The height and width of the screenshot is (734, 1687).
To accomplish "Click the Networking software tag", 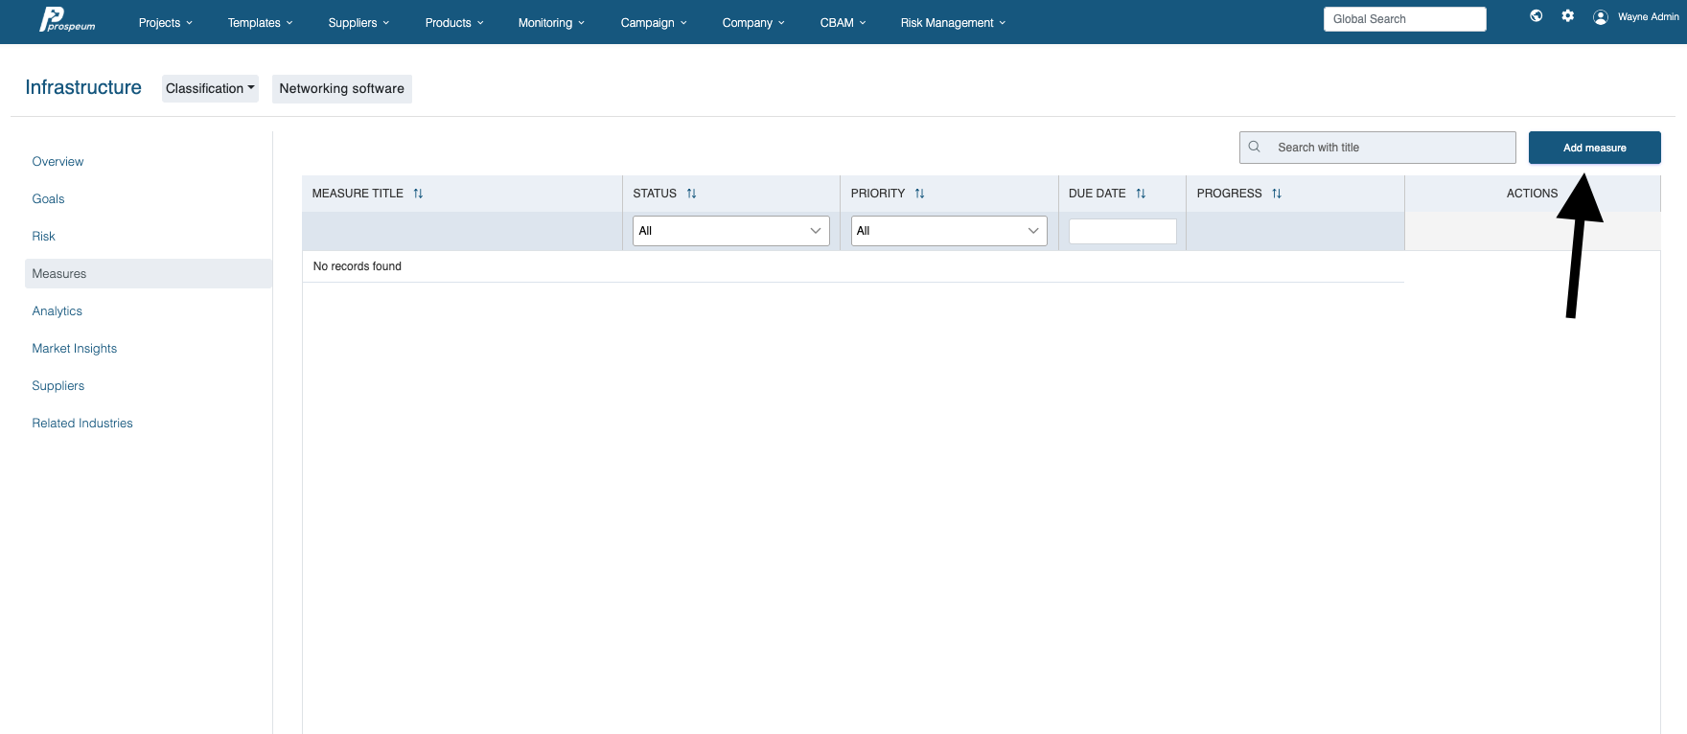I will (341, 88).
